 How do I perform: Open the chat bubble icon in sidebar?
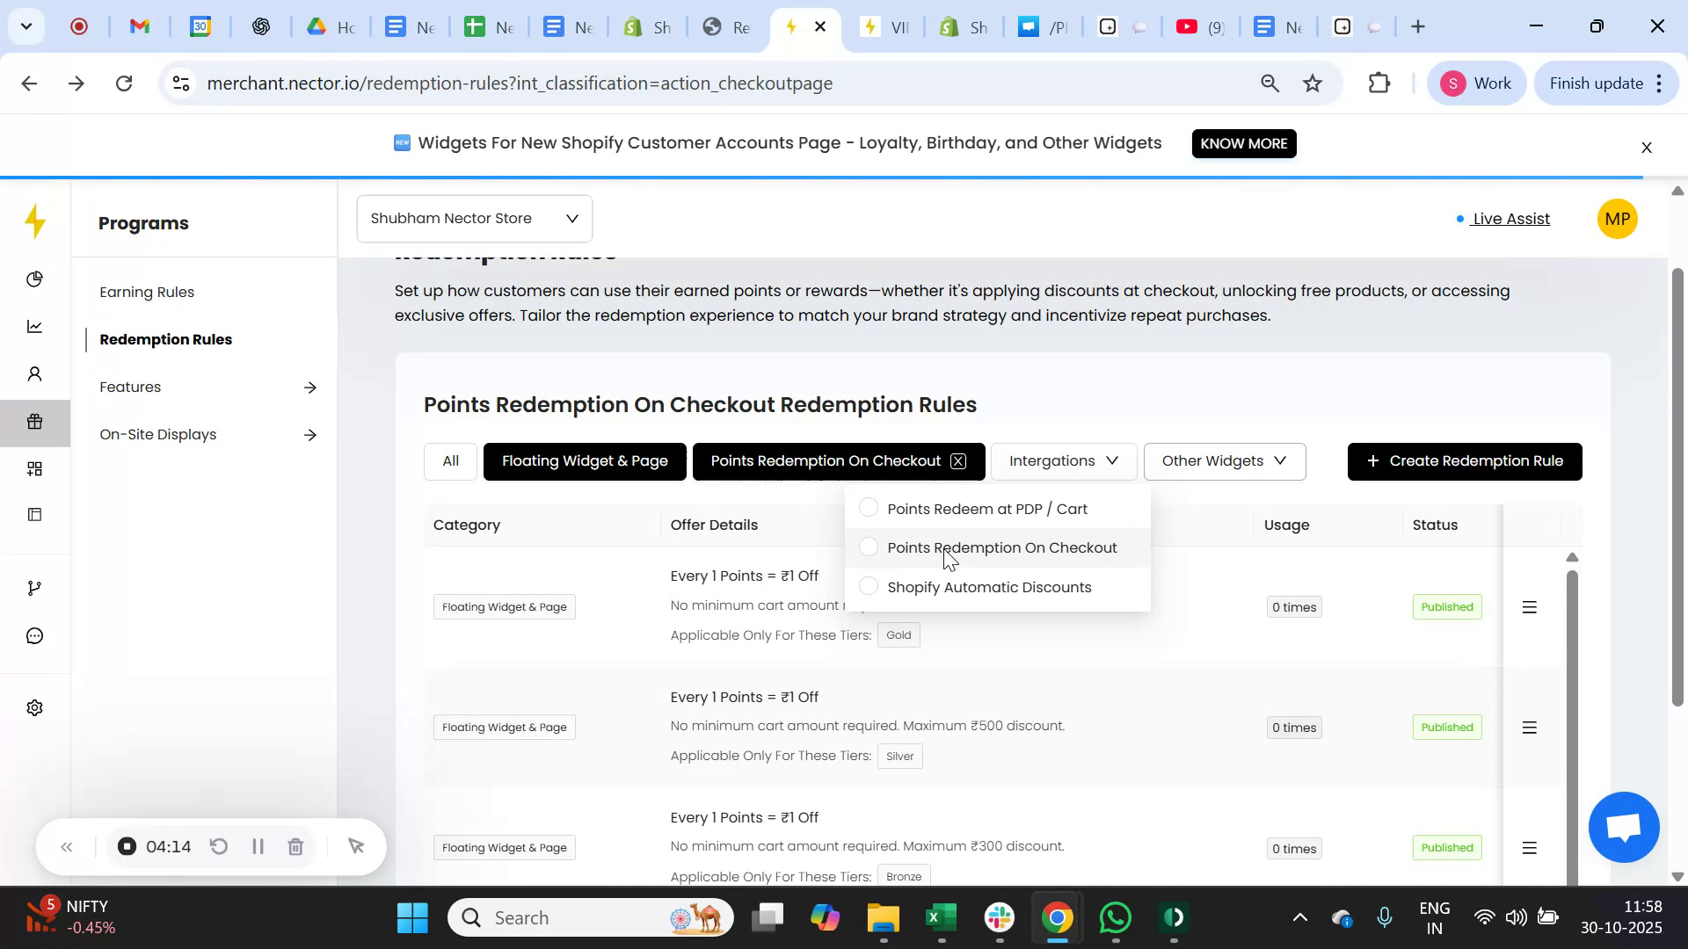pos(35,635)
